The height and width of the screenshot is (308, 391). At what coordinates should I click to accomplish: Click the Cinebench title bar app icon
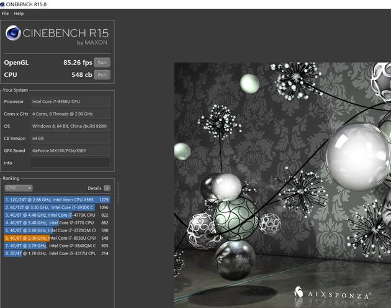(x=2, y=4)
